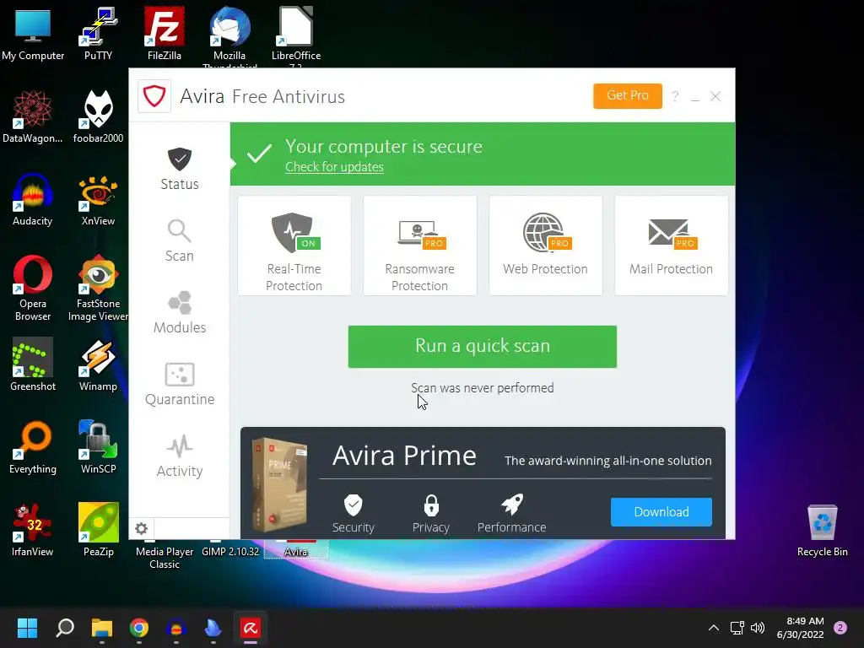The height and width of the screenshot is (648, 864).
Task: Switch to Avira in the taskbar
Action: coord(250,628)
